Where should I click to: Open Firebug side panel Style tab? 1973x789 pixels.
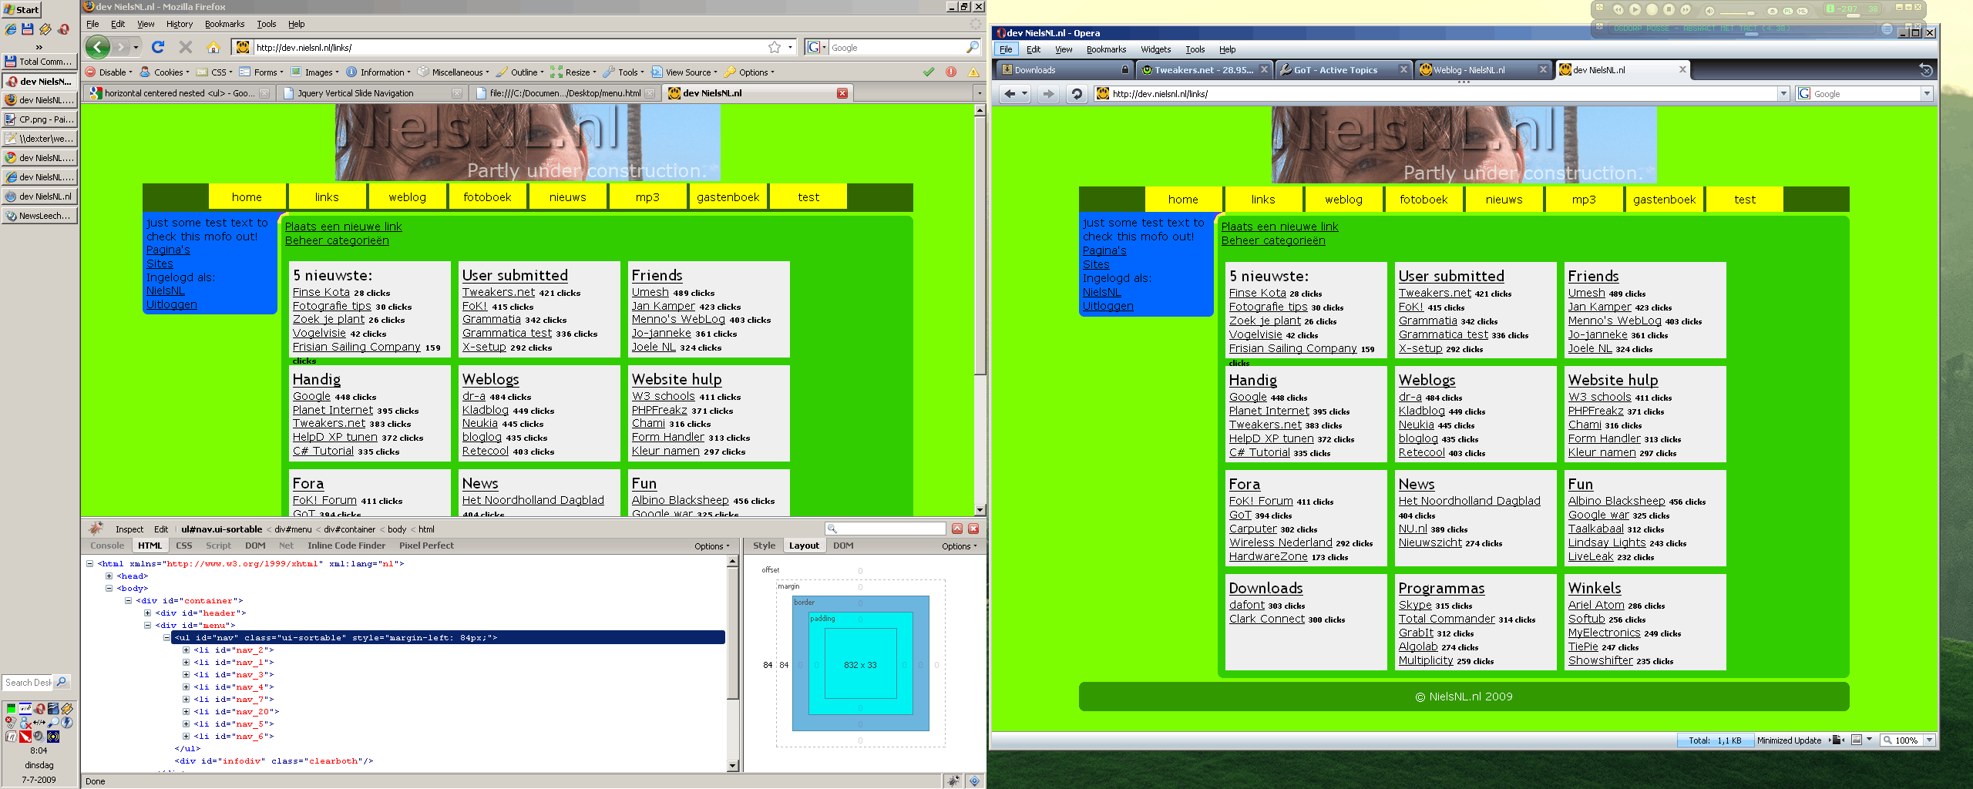click(x=764, y=546)
